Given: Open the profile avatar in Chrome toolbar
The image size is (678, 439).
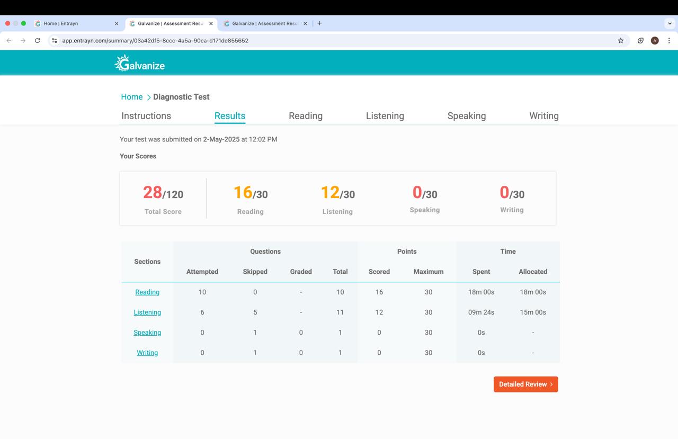Looking at the screenshot, I should click(655, 40).
